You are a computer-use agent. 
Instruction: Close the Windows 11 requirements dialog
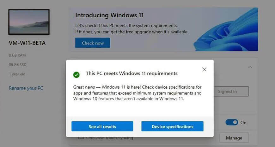click(204, 69)
